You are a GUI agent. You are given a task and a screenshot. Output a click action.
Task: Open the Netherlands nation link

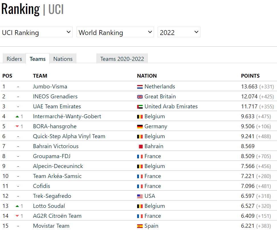point(160,86)
